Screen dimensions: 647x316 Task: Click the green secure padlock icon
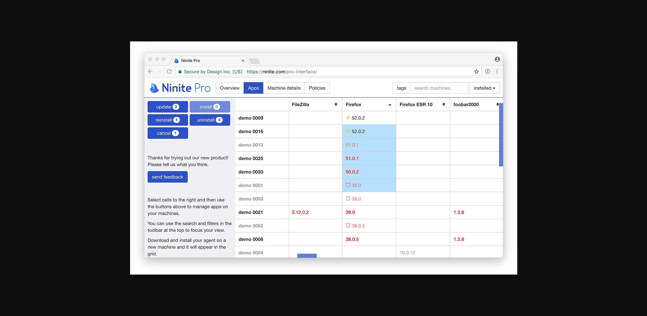(x=180, y=71)
